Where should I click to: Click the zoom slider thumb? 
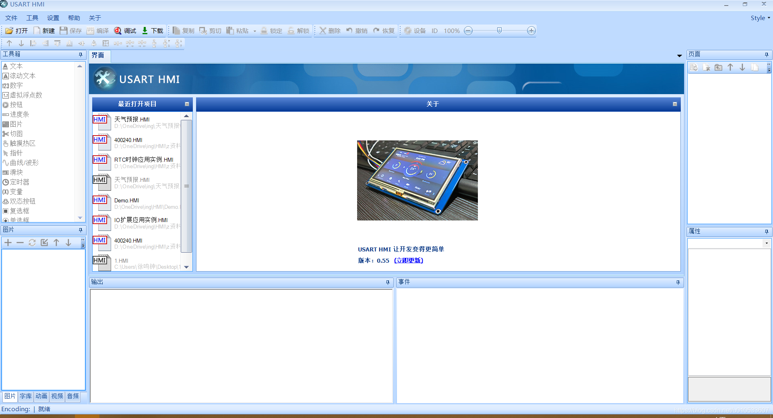pyautogui.click(x=499, y=31)
